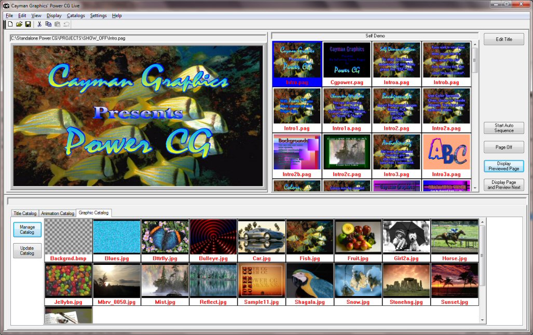
Task: Select the Intro1a.pag page thumbnail
Action: (x=347, y=110)
